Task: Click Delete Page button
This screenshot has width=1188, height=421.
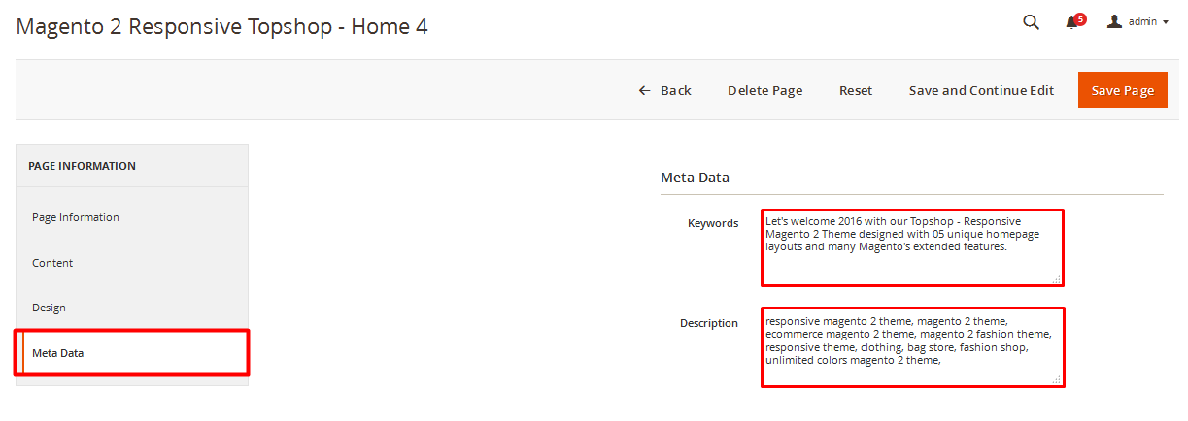Action: [765, 90]
